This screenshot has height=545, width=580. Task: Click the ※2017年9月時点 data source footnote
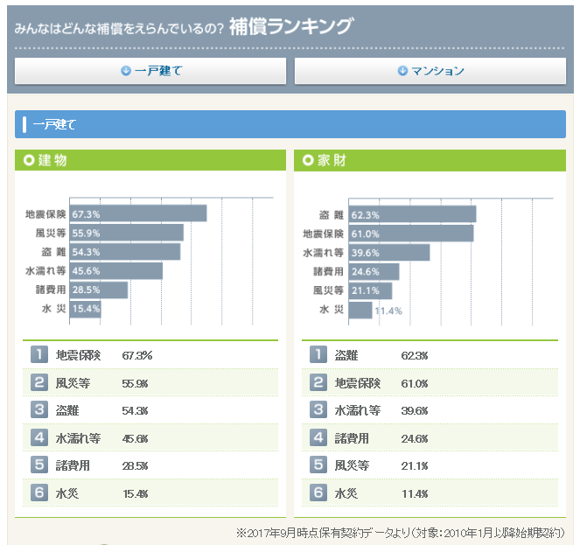401,533
